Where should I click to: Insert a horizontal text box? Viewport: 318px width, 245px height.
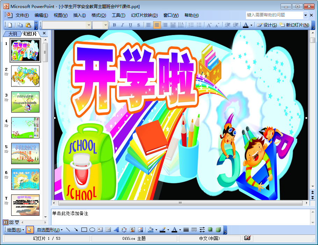(100, 230)
